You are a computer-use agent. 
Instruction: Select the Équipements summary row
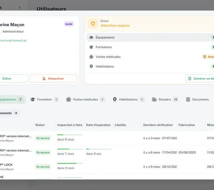150,38
